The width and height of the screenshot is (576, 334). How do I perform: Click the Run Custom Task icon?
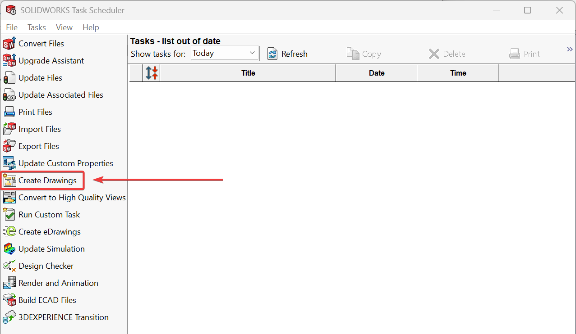tap(9, 215)
